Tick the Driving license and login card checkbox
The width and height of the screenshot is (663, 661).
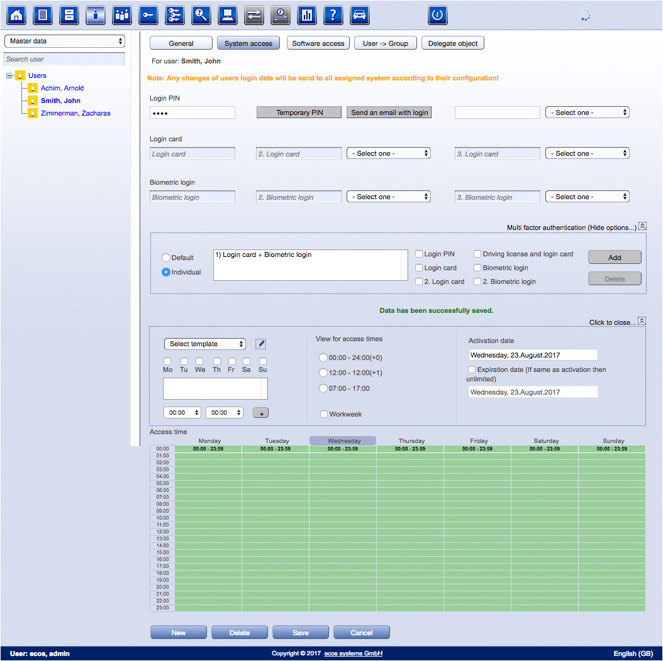pos(477,254)
